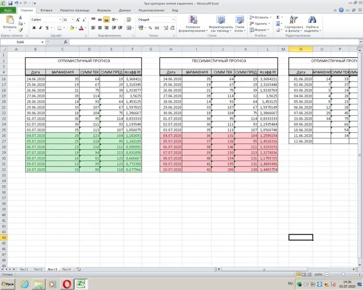This screenshot has width=363, height=290.
Task: Toggle italic formatting (К)
Action: pyautogui.click(x=40, y=28)
